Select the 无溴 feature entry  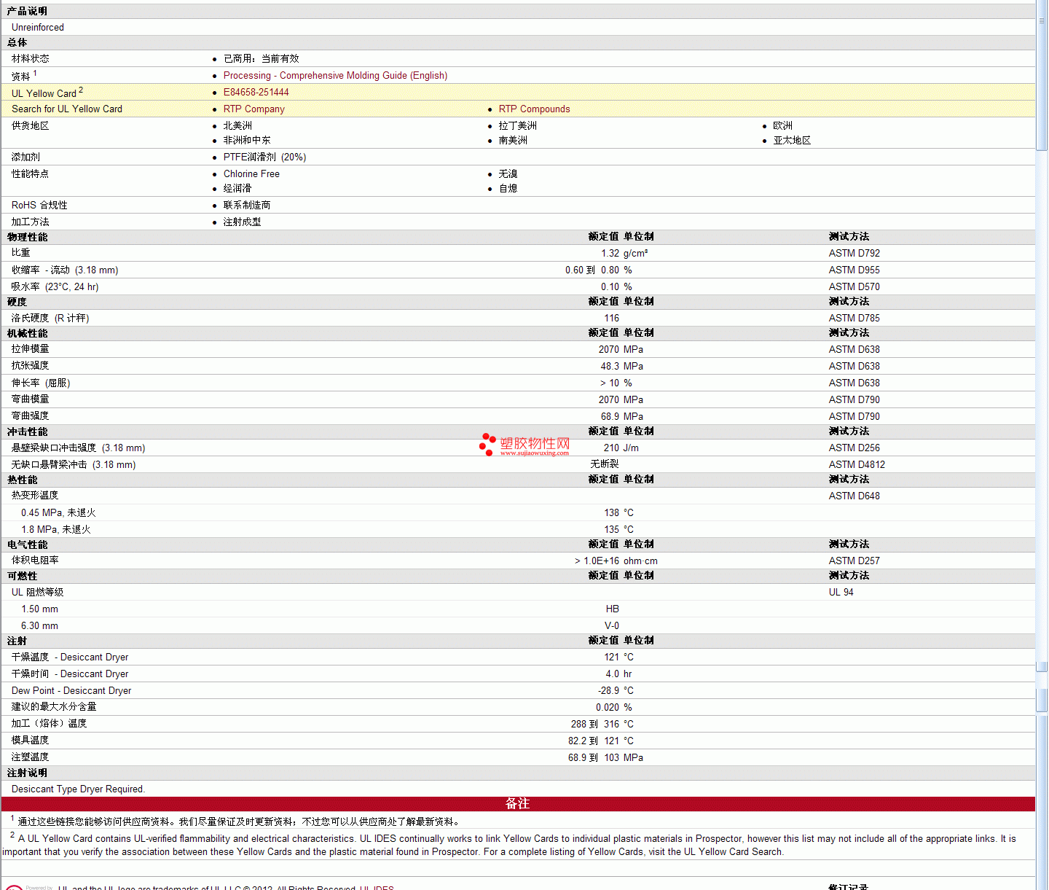[508, 173]
